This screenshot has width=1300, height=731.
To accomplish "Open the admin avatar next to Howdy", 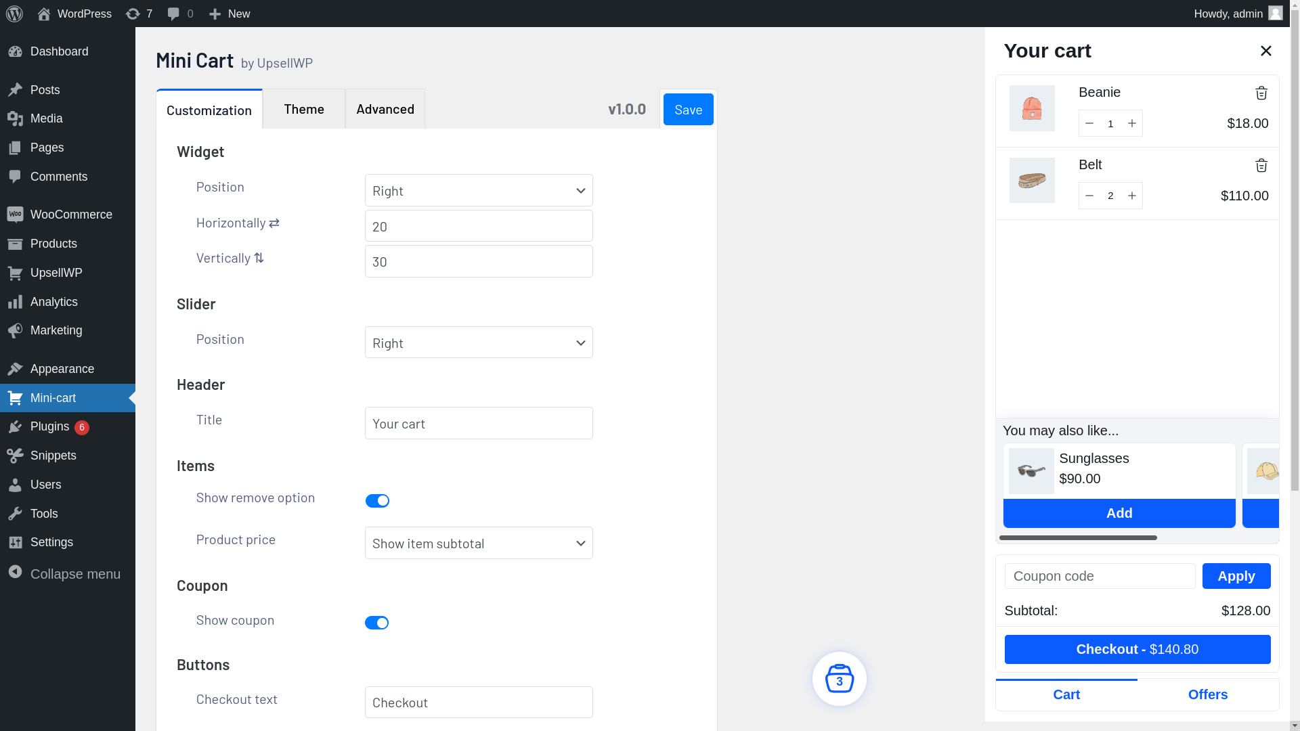I will pyautogui.click(x=1275, y=14).
